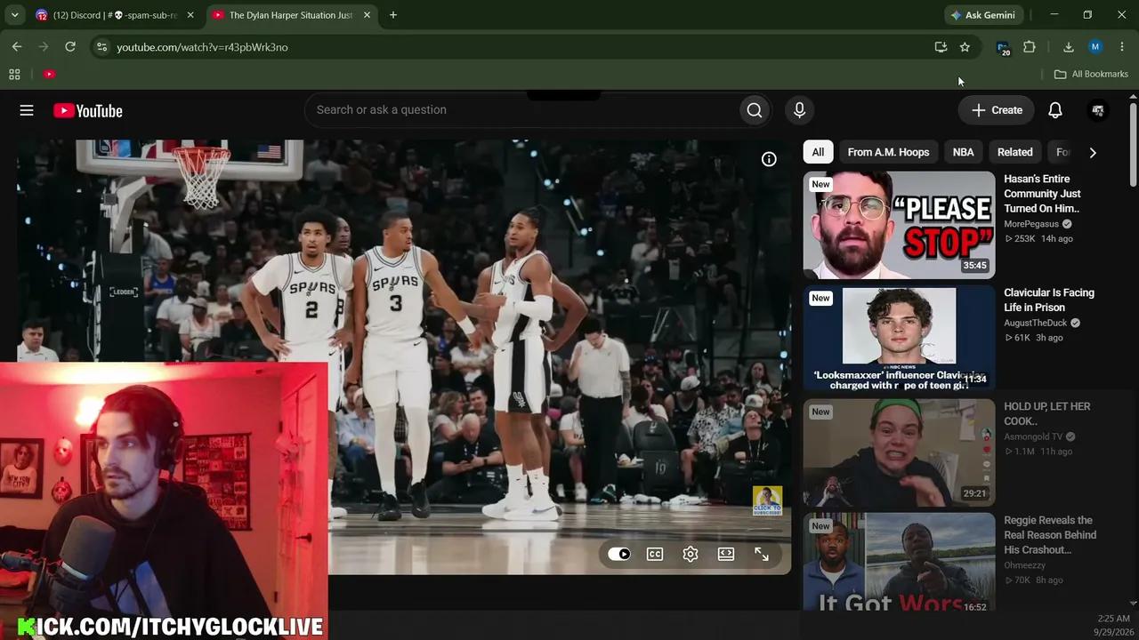Close the Discord browser tab

tap(190, 15)
